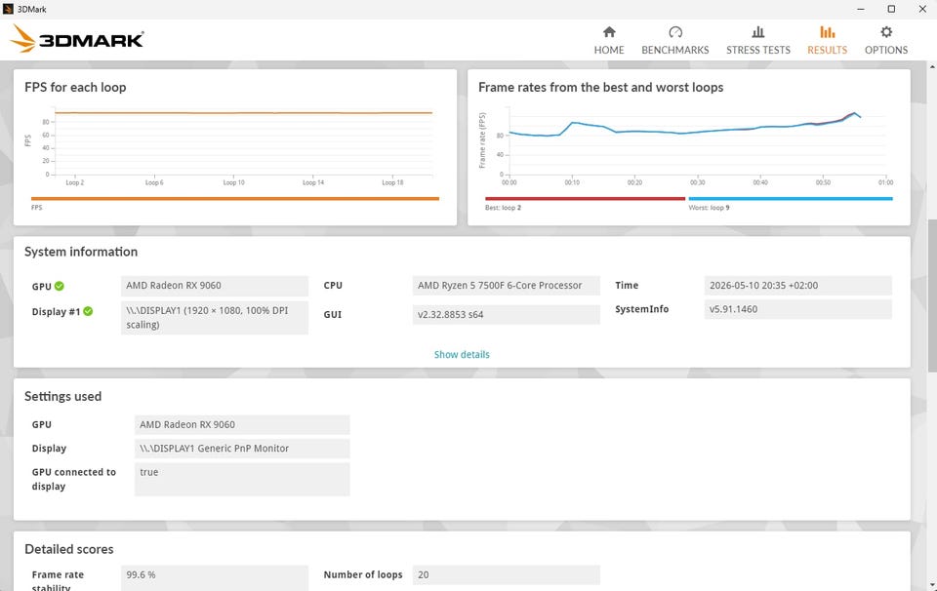Close the 3DMark window
Screen dimensions: 937x591
click(922, 9)
